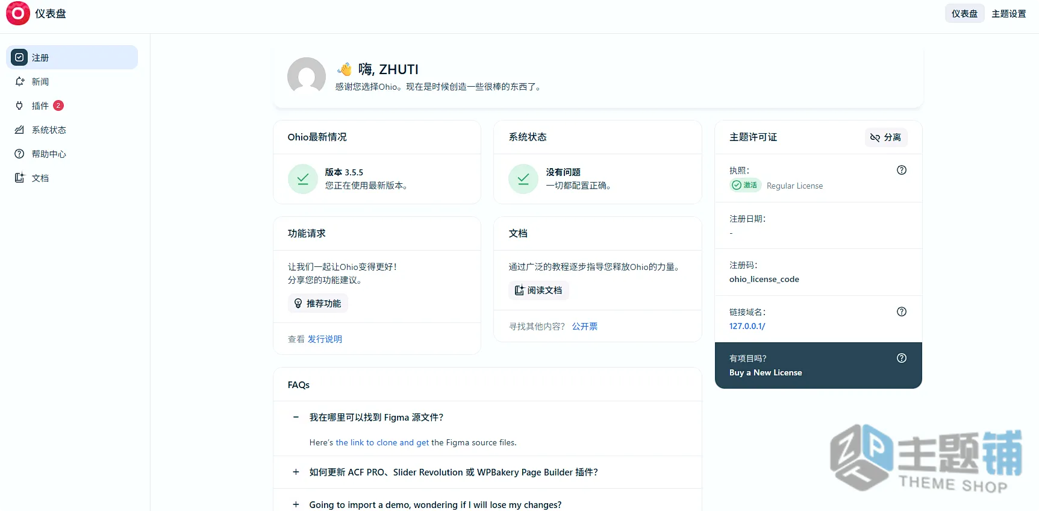Click the Ohio最新情况 card heading
The image size is (1039, 511).
coord(317,137)
